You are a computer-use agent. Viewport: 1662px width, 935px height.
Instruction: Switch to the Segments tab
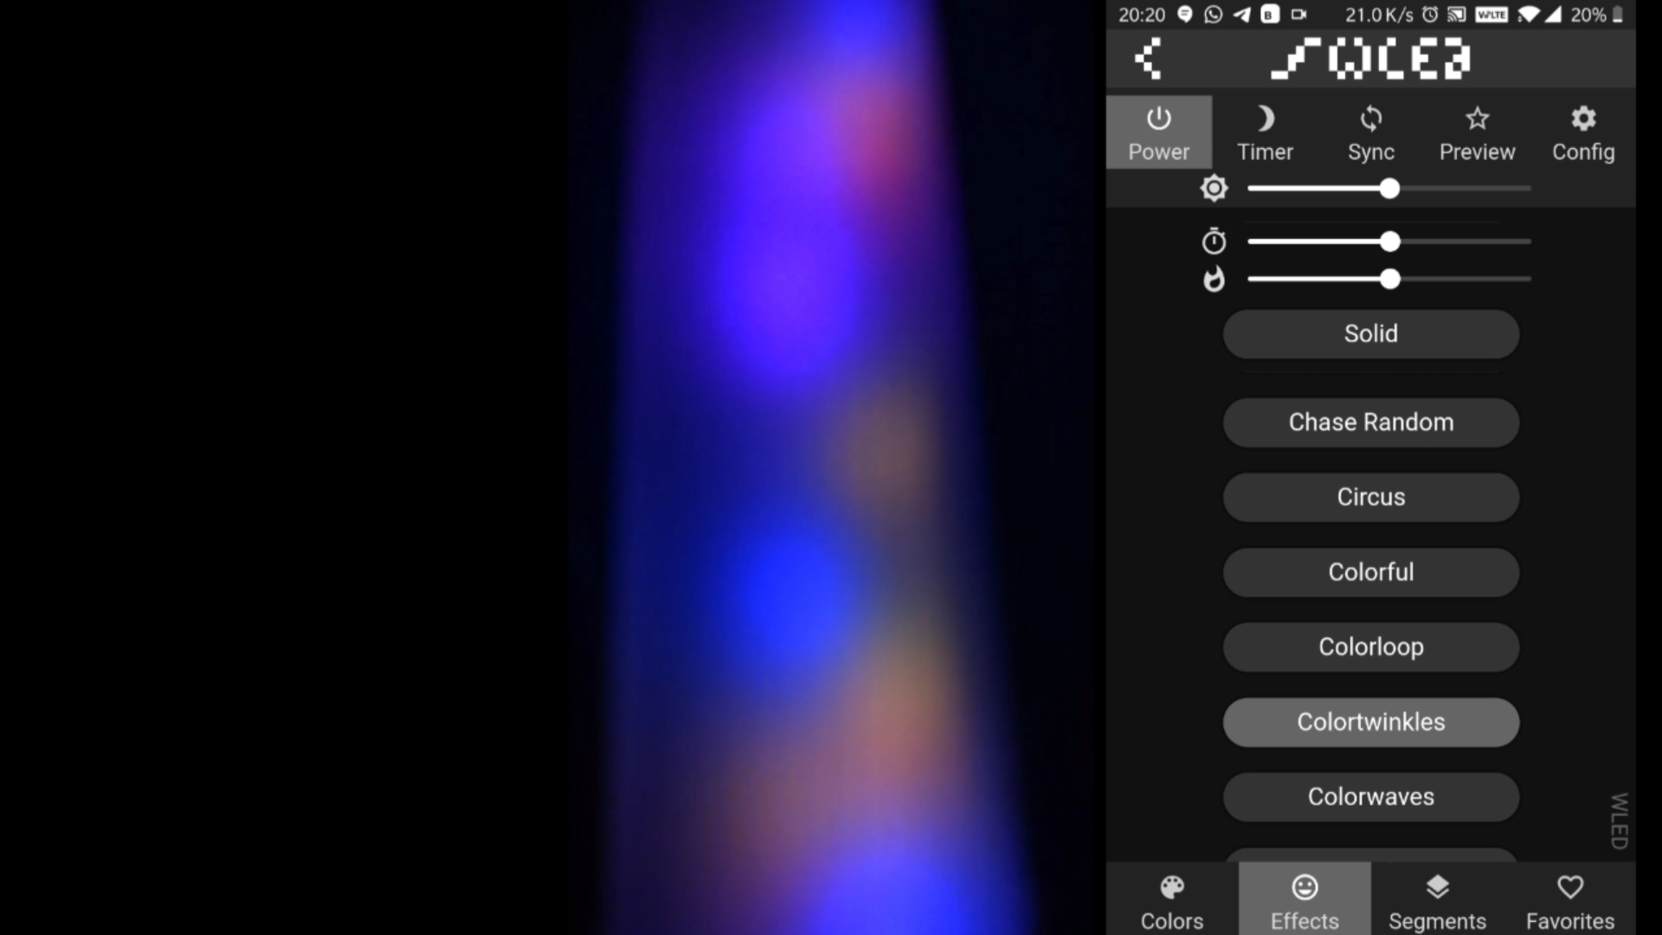point(1437,900)
